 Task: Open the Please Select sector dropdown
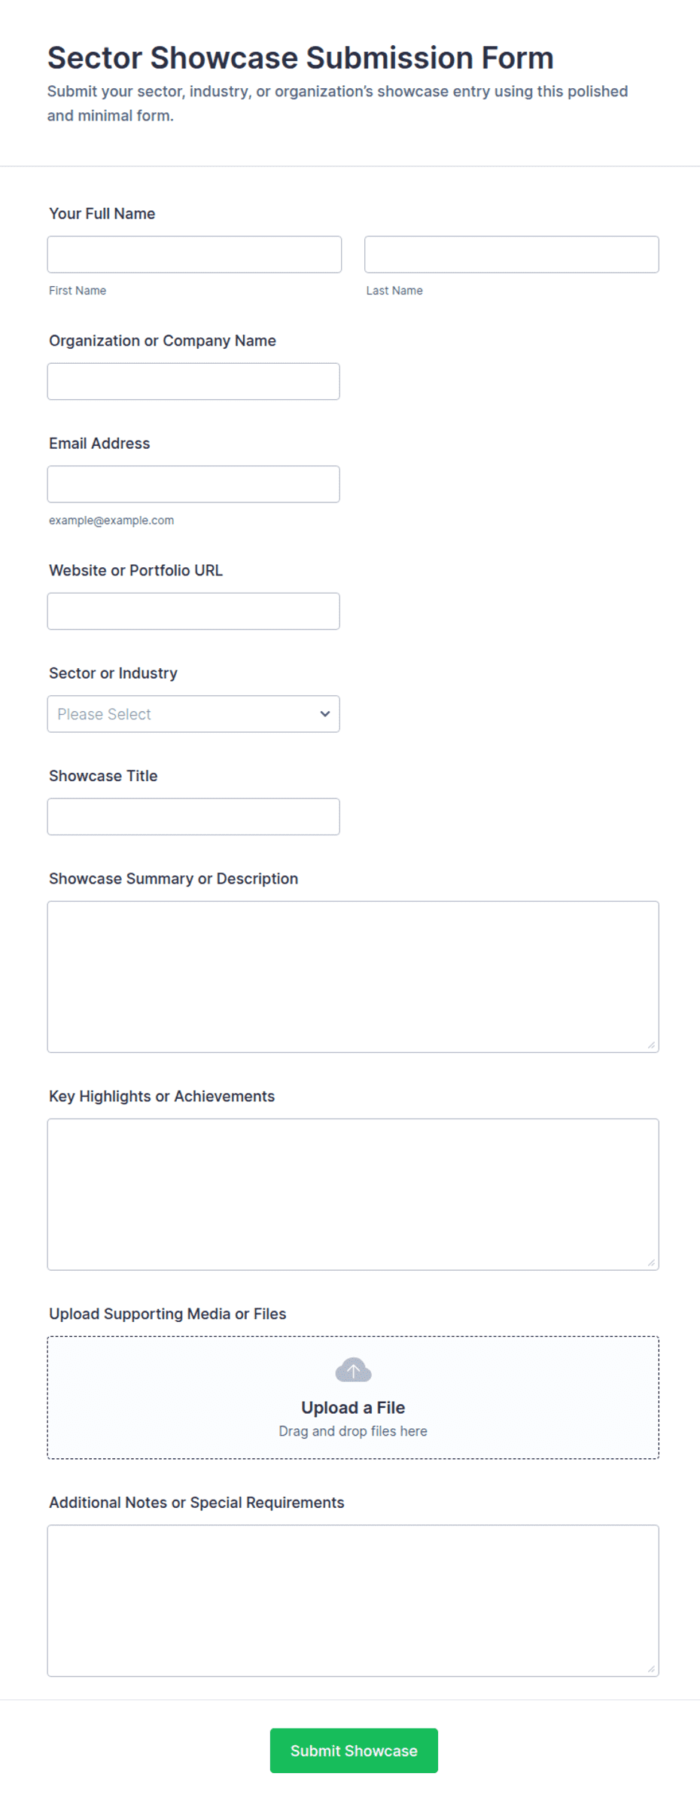pos(193,714)
